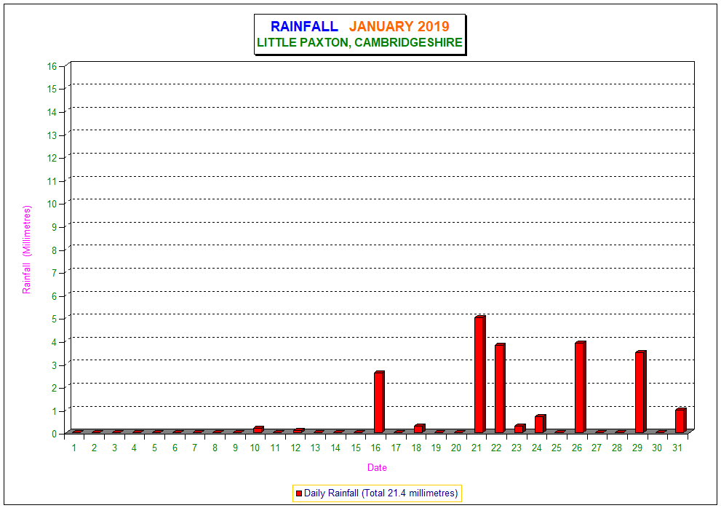Click the red bar for date 31
The image size is (721, 508).
click(680, 421)
